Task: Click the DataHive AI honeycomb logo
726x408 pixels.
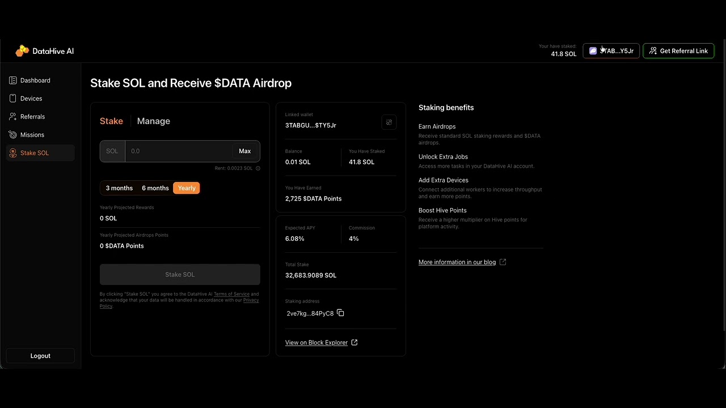Action: tap(22, 51)
